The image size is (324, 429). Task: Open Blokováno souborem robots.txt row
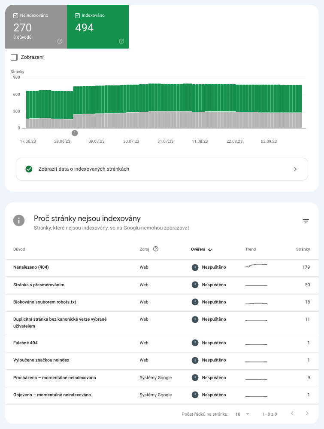pos(162,302)
